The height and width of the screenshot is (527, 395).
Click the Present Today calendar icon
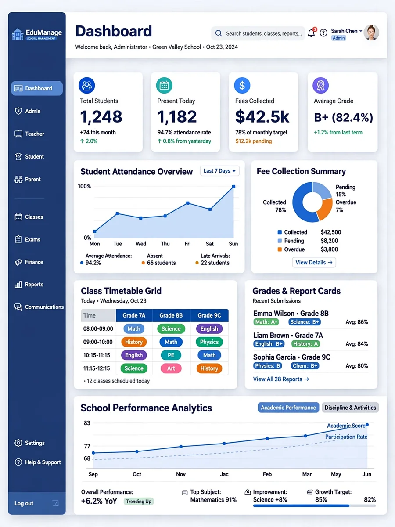pyautogui.click(x=164, y=85)
